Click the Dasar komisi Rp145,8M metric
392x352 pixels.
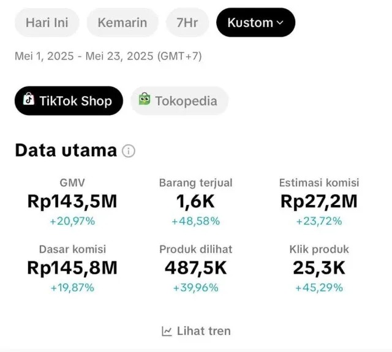click(72, 268)
